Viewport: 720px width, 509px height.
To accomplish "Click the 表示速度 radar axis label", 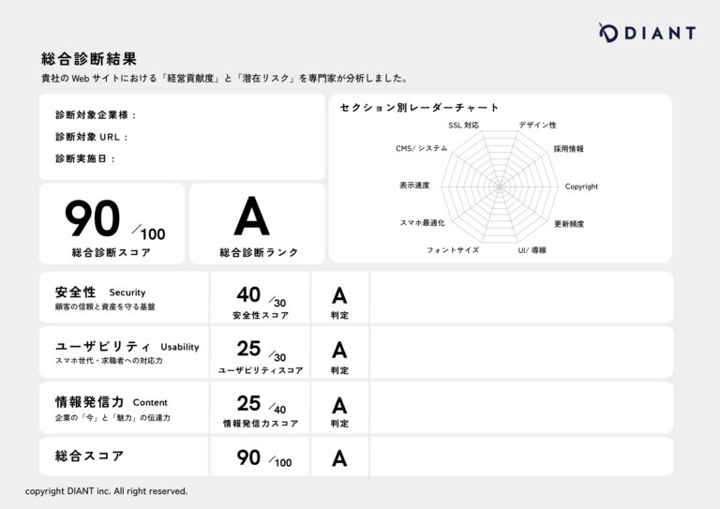I will pyautogui.click(x=414, y=186).
